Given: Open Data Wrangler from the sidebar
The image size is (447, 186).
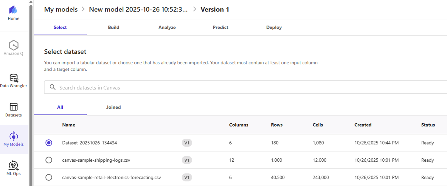Looking at the screenshot, I should pos(13,78).
